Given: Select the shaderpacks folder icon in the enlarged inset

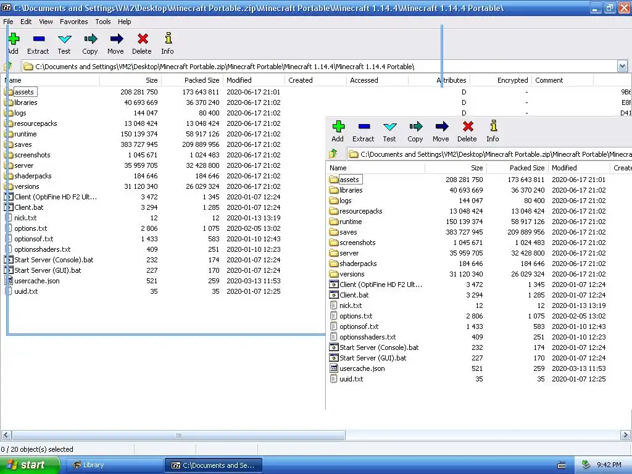Looking at the screenshot, I should tap(334, 263).
